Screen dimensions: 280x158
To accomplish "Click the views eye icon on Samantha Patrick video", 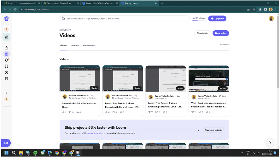I will click(63, 112).
